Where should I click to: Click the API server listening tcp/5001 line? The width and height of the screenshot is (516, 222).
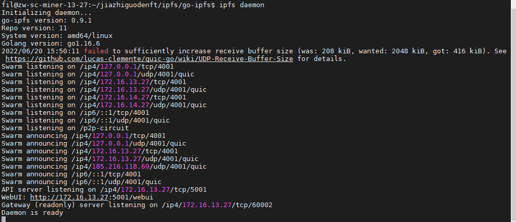pos(104,189)
